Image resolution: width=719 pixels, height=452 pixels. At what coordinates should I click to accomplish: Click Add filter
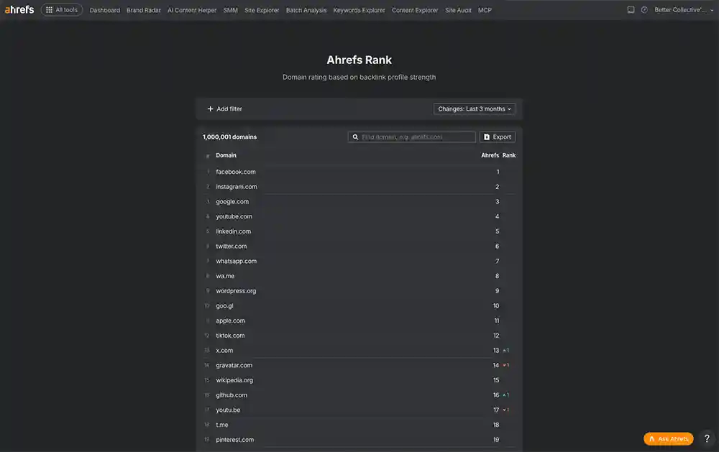(x=224, y=109)
